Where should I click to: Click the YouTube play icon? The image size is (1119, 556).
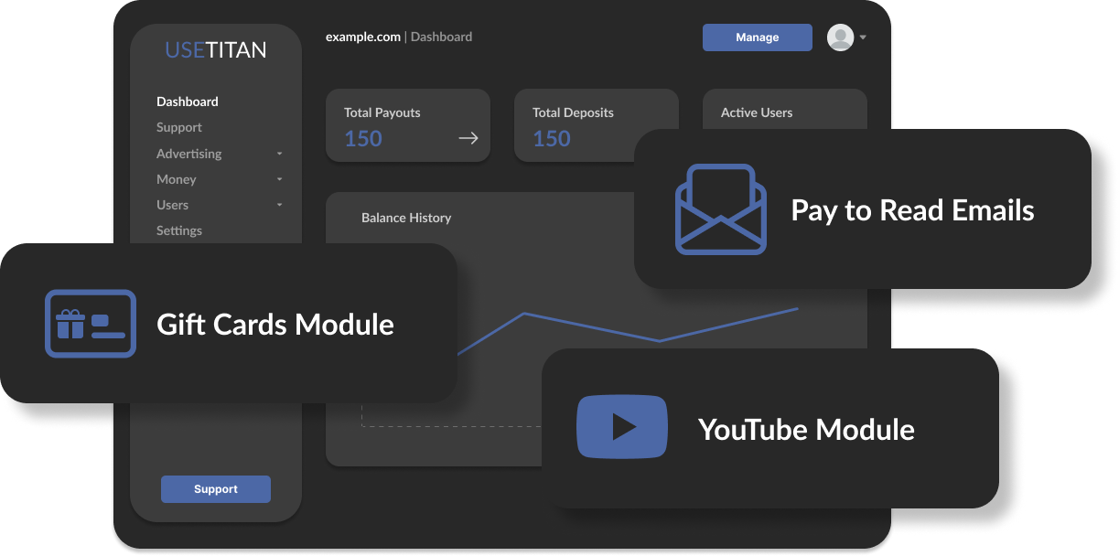(x=622, y=426)
